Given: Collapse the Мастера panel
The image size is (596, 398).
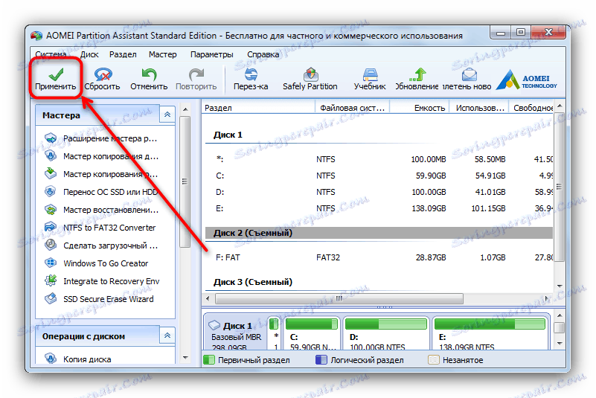Looking at the screenshot, I should pyautogui.click(x=167, y=115).
